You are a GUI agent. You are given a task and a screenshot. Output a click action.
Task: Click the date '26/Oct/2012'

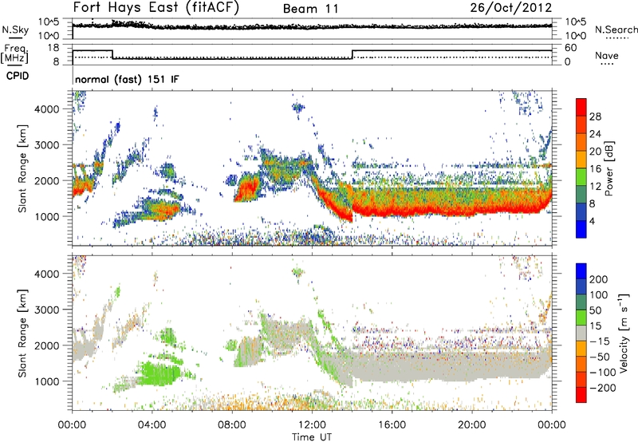[511, 8]
